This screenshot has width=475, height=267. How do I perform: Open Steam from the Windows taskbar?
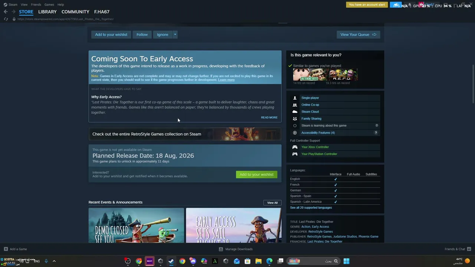point(171,261)
